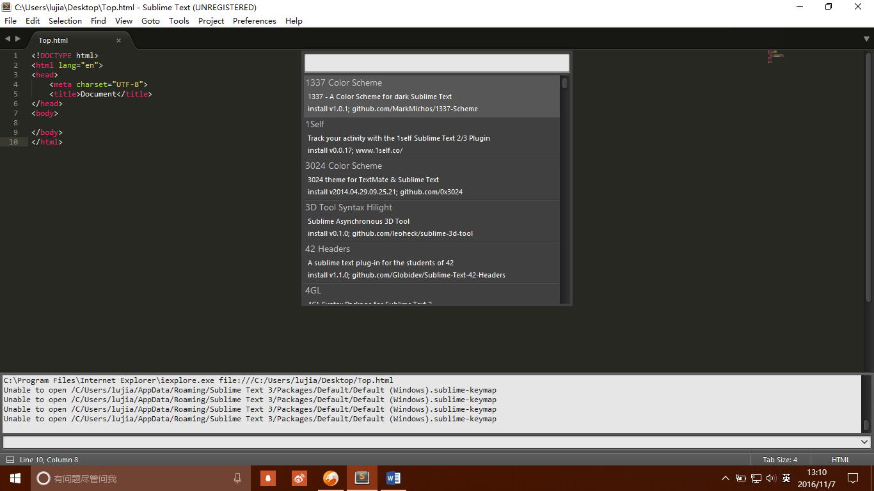Toggle the 英 input method indicator
This screenshot has width=874, height=491.
pos(786,478)
